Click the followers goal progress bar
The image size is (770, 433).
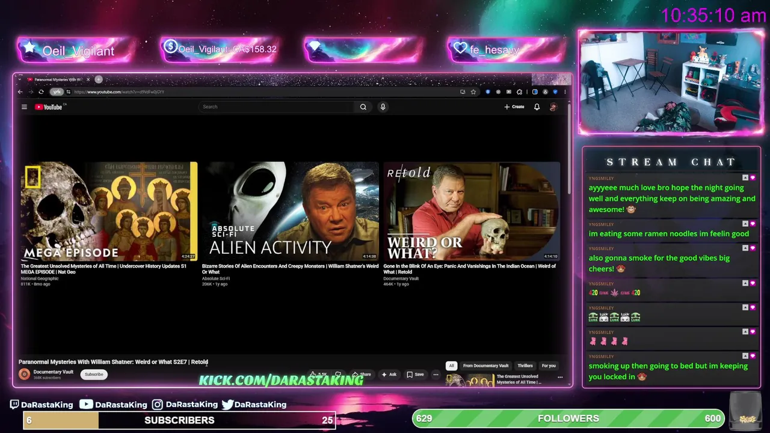(x=568, y=419)
